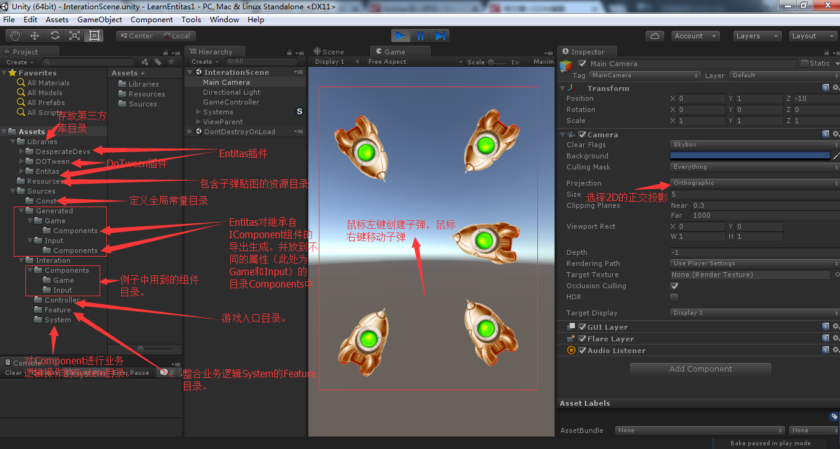
Task: Collapse the Favorites tree group
Action: coord(4,73)
